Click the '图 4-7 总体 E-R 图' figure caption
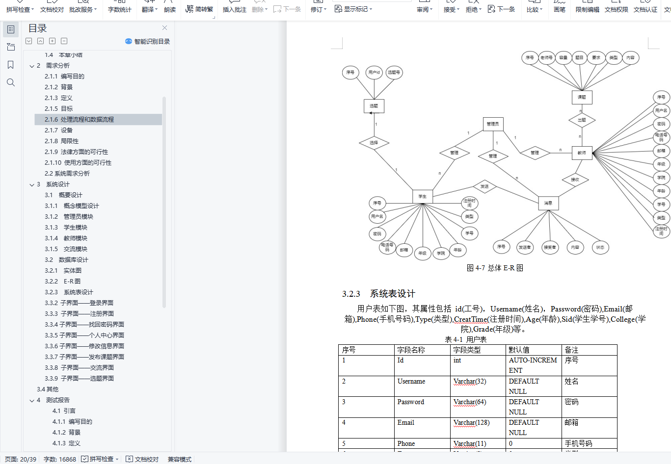 (495, 268)
